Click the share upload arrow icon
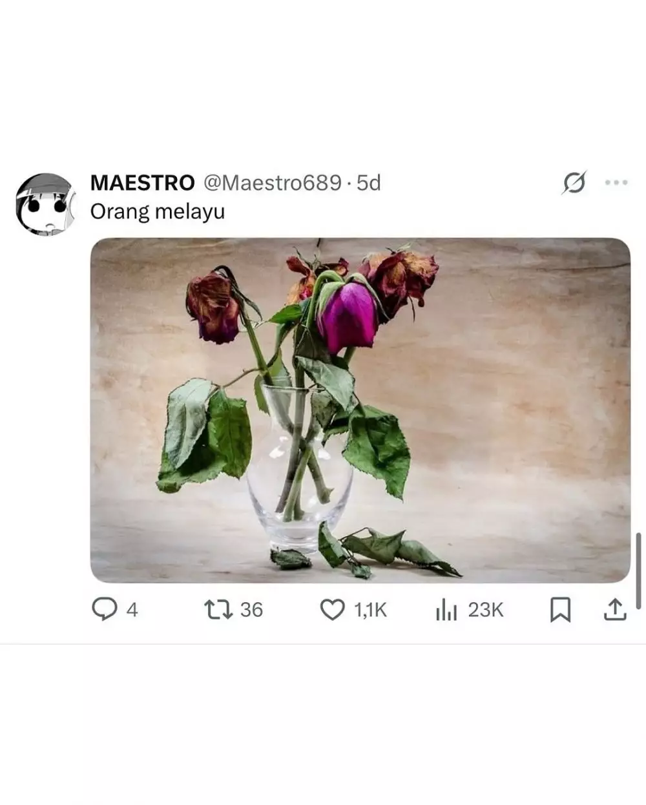Viewport: 646px width, 805px height. tap(614, 609)
